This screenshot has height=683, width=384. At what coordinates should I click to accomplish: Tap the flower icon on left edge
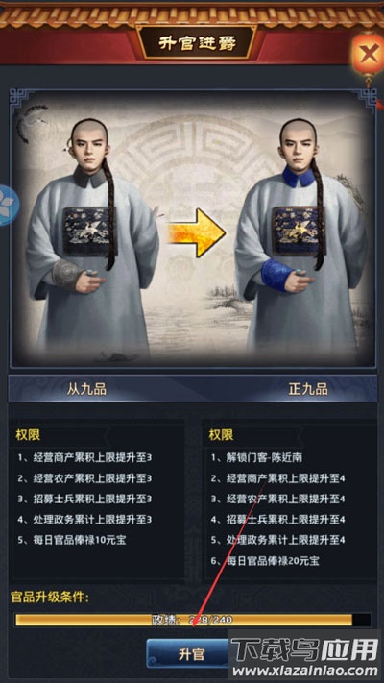coord(5,206)
